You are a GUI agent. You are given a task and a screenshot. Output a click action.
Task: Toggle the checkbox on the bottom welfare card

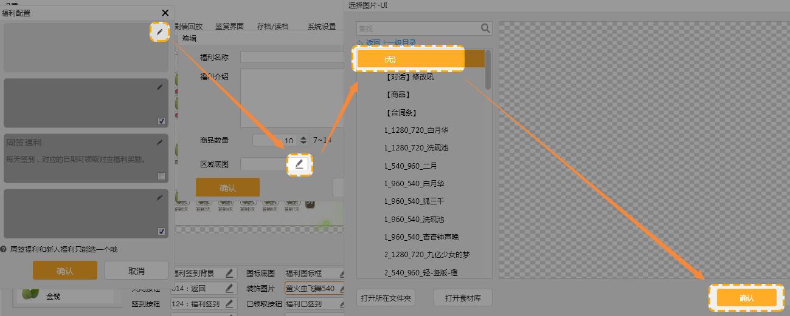pos(161,232)
